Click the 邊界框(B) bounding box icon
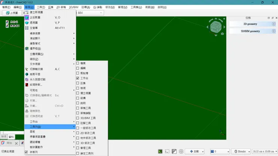 click(27, 48)
